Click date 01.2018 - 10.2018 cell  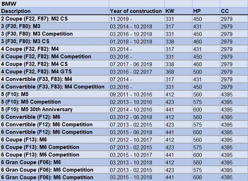coord(137,41)
